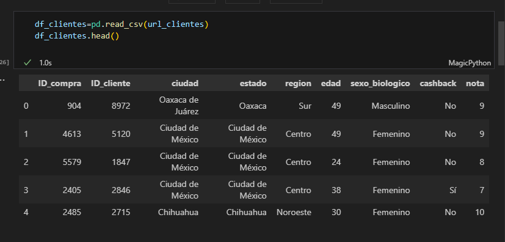Viewport: 505px width, 242px height.
Task: Click the pd.read_csv code line
Action: 122,24
